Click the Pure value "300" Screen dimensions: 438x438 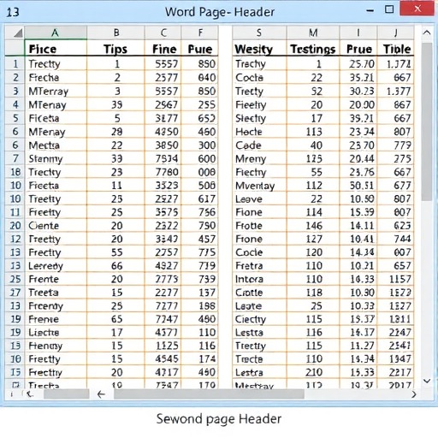200,145
